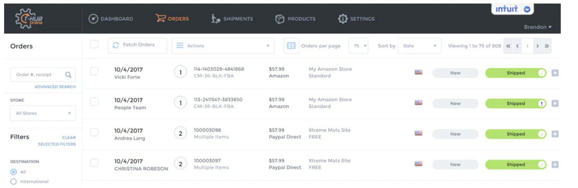Click order number 113-2411547-3833850
This screenshot has height=188, width=578.
[x=218, y=99]
